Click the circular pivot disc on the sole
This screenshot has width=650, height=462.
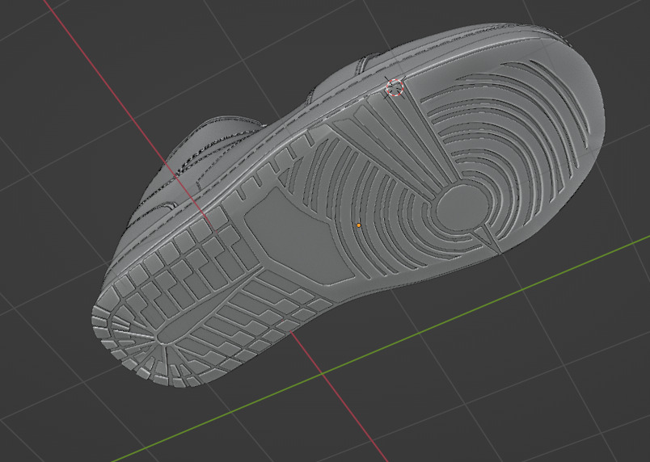coord(462,208)
